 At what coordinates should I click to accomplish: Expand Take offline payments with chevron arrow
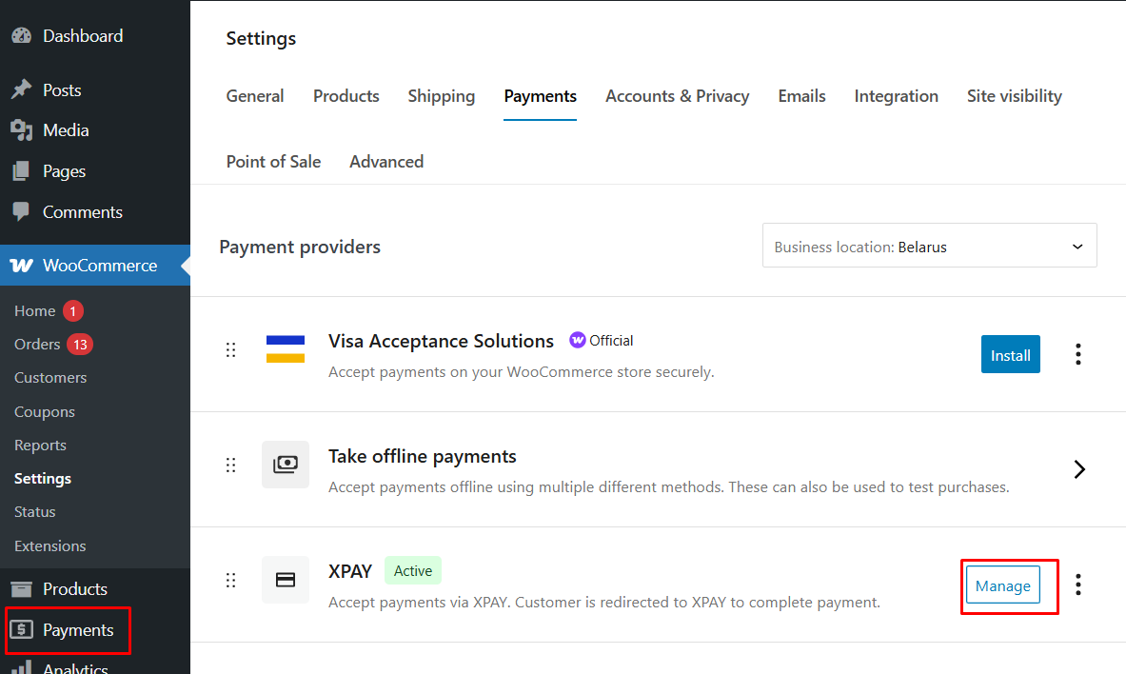1078,469
